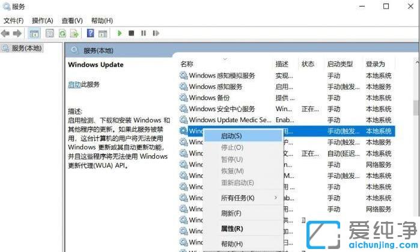Image resolution: width=420 pixels, height=252 pixels.
Task: Select the Windows 安全中心服务 row
Action: [287, 109]
